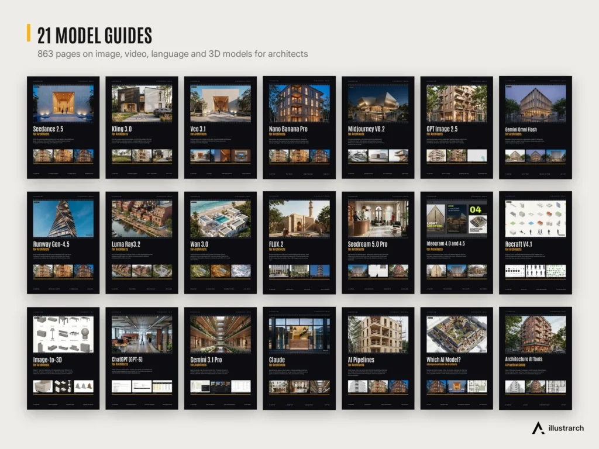Click the 863 pages subtitle text
Image resolution: width=599 pixels, height=449 pixels.
pos(173,54)
